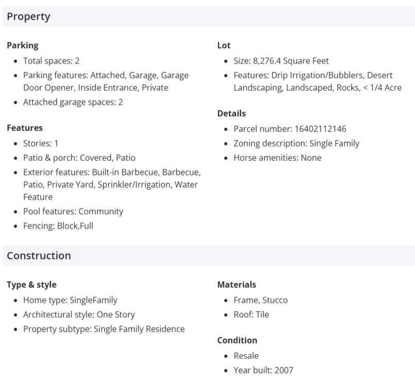Click the Features subsection heading
Viewport: 415px width, 378px height.
25,127
